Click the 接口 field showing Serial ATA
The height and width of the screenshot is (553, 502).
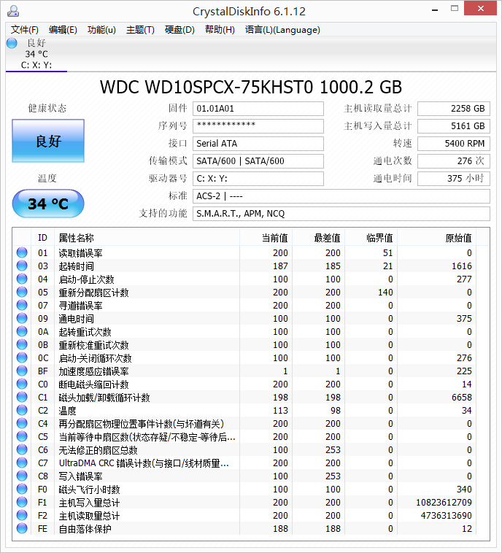point(258,143)
